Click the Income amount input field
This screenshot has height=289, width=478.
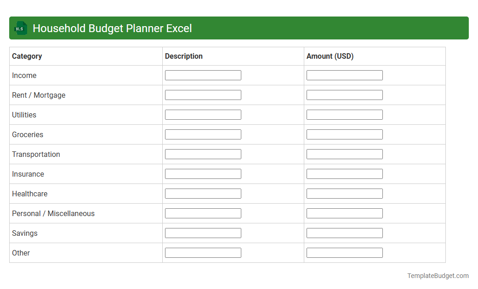click(344, 75)
